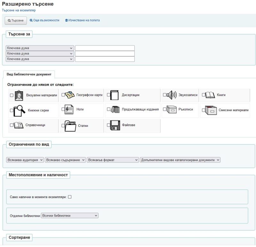Click the Справочници question book icon

tap(19, 125)
